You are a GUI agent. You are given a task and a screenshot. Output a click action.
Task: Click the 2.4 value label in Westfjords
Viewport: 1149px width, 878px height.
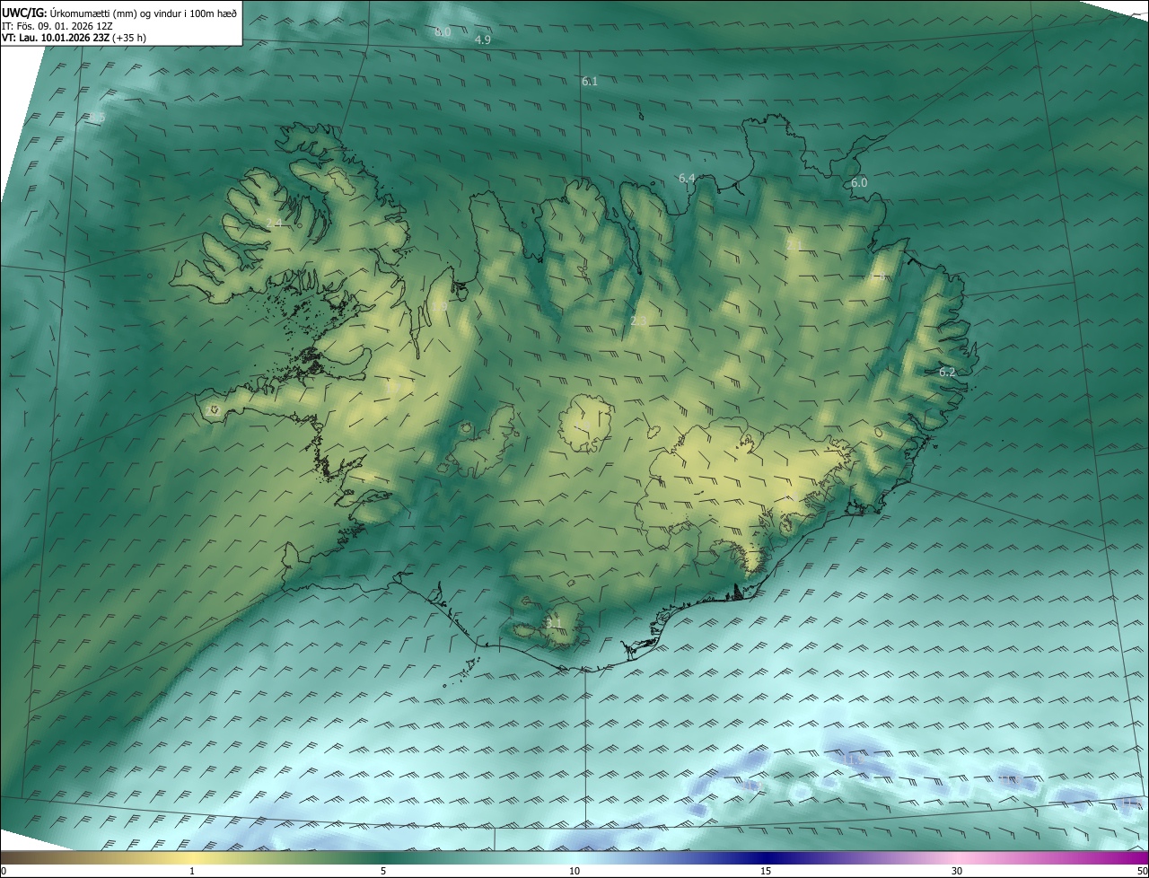(x=274, y=223)
